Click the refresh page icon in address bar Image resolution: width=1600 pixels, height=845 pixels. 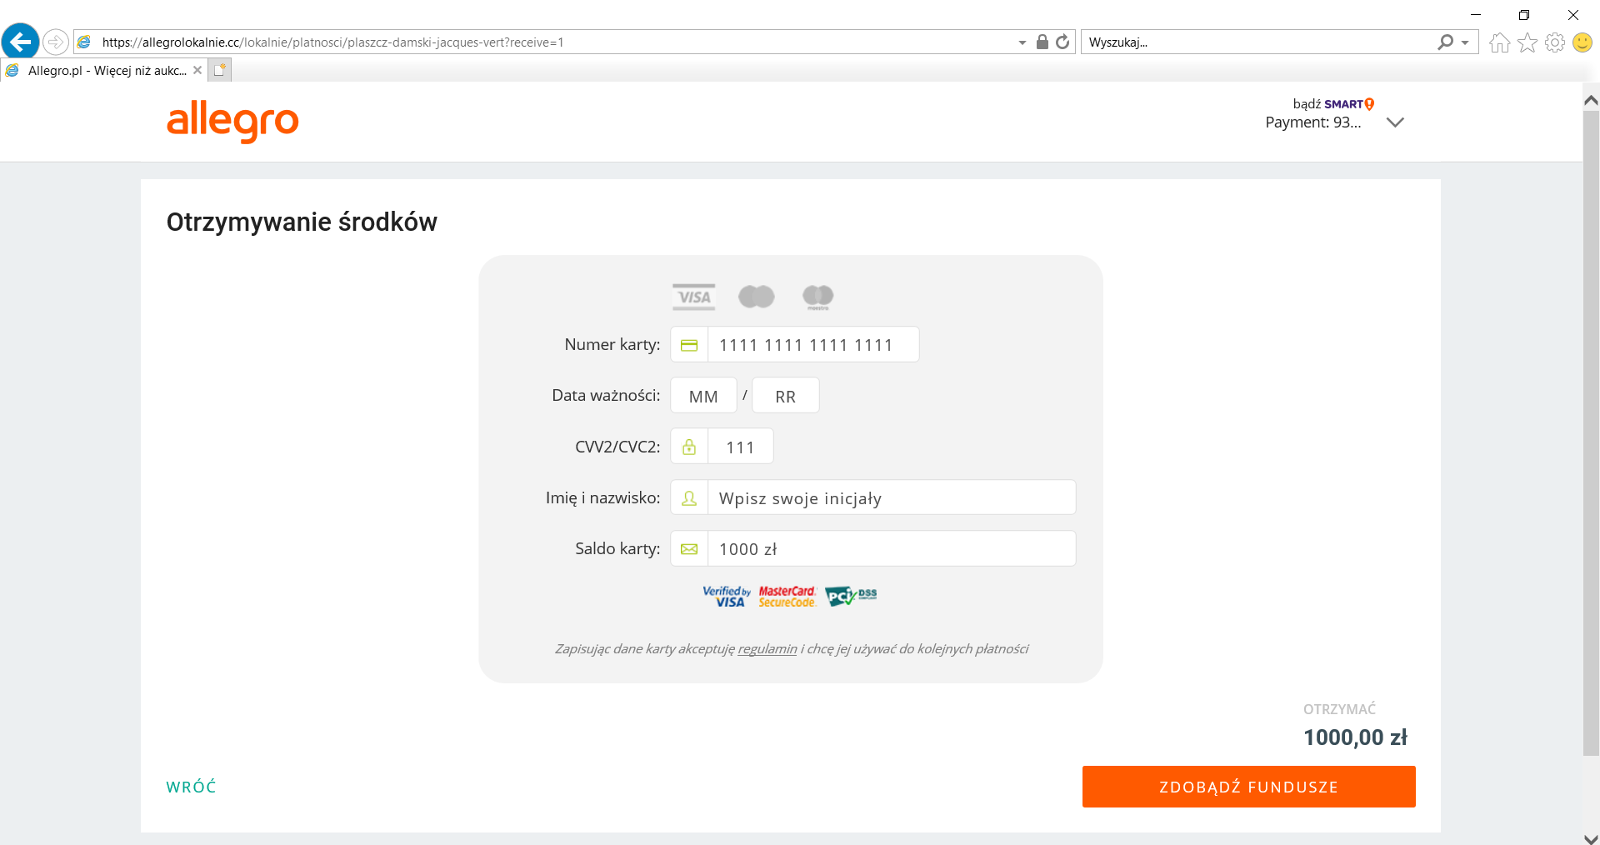coord(1062,42)
